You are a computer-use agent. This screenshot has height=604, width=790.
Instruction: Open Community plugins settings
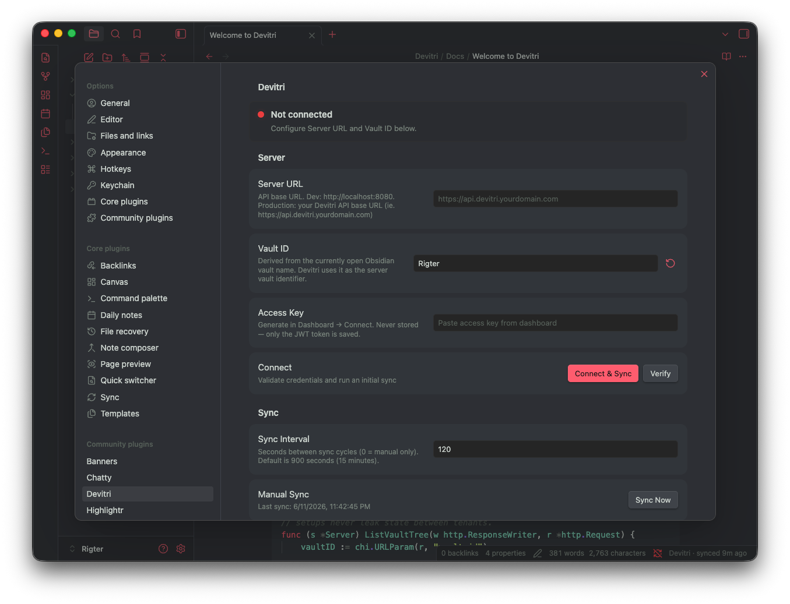[x=148, y=218]
